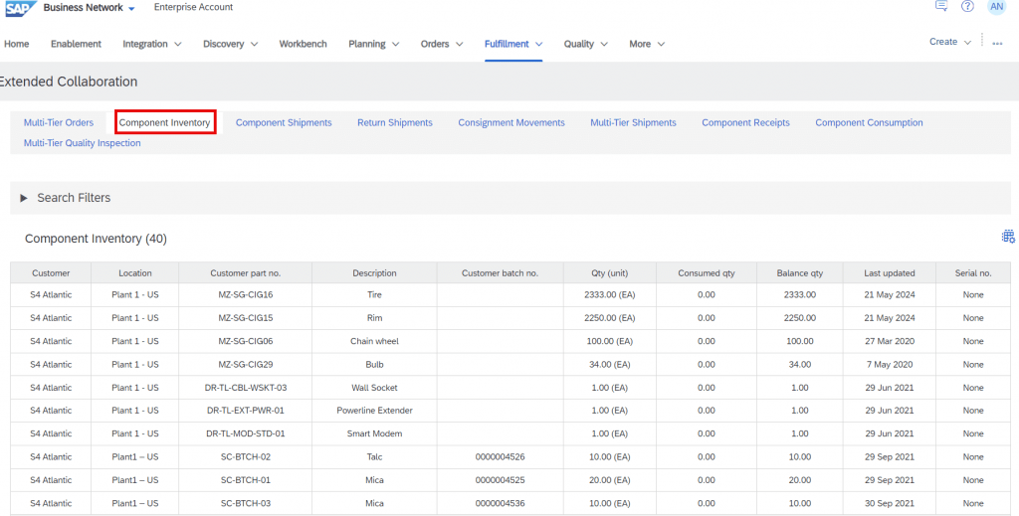
Task: Select part number MZ-SG-CIG16
Action: point(246,294)
